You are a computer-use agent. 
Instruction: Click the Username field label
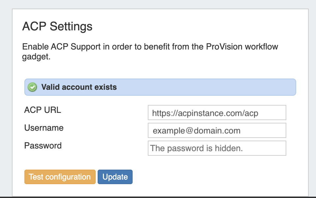coord(44,128)
